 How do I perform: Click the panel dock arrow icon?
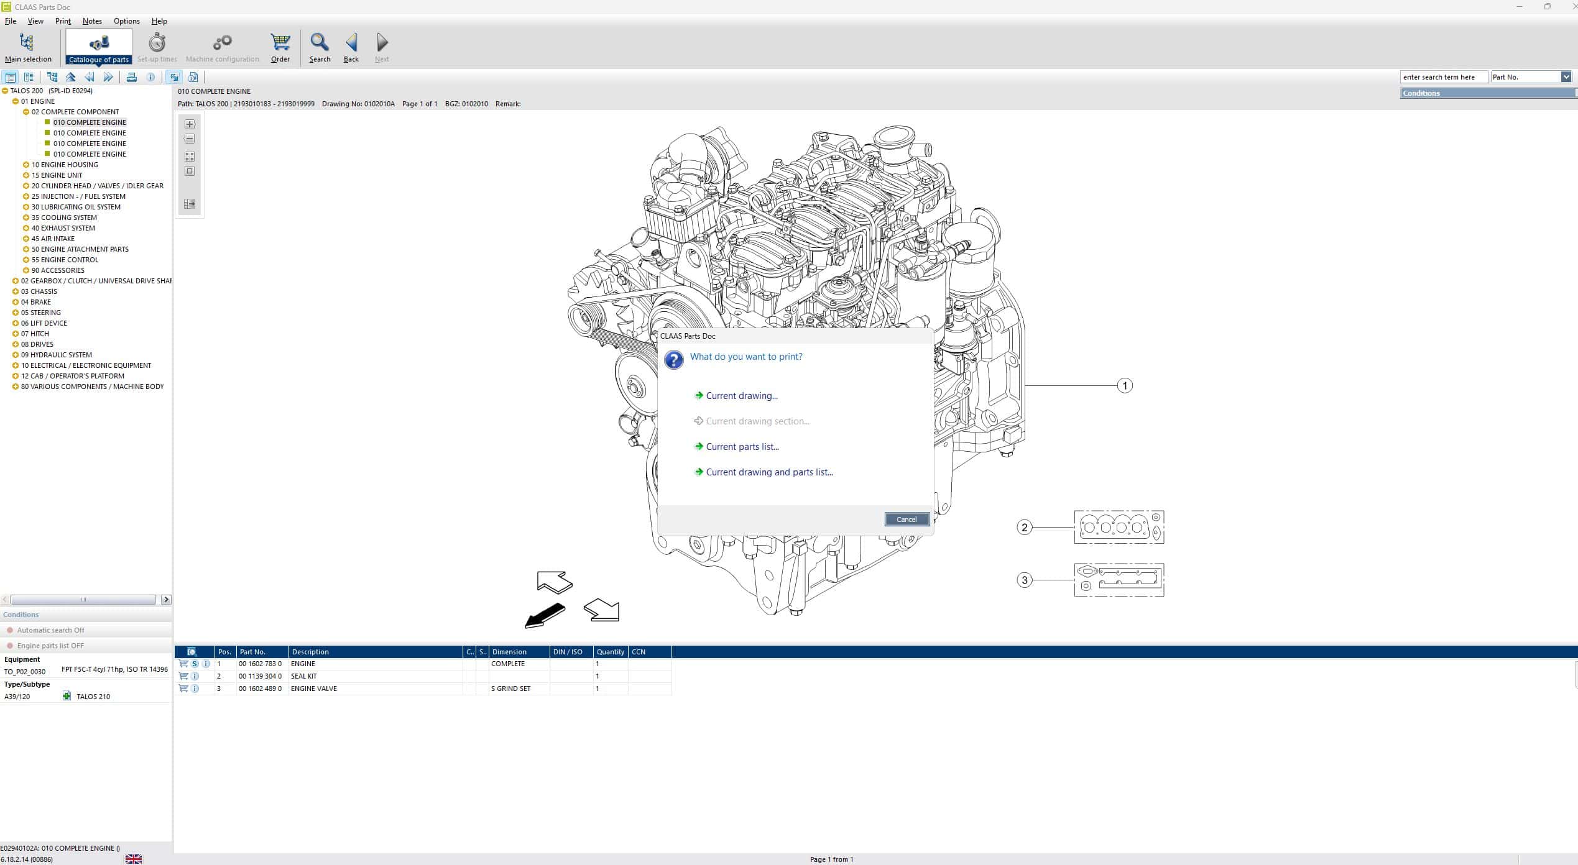(190, 204)
